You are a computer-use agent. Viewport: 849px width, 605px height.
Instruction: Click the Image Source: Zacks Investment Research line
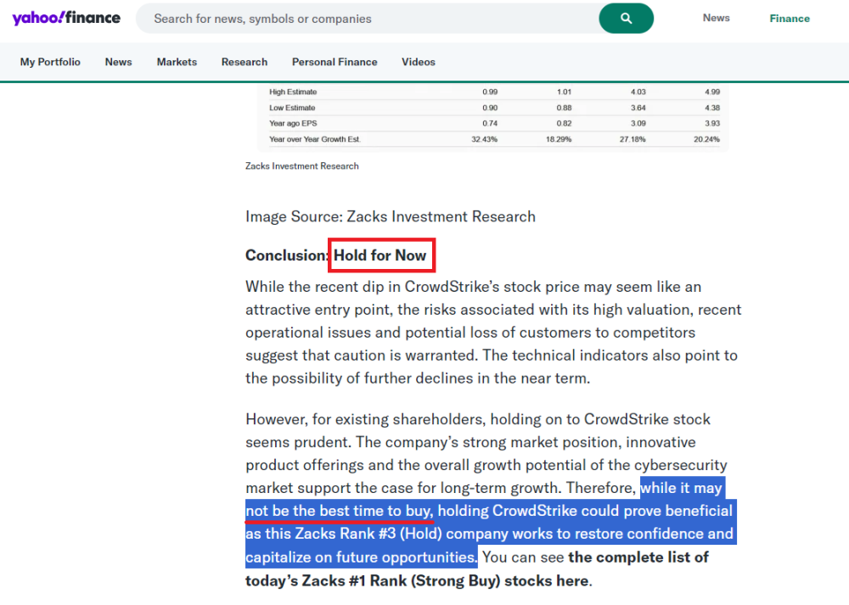390,216
